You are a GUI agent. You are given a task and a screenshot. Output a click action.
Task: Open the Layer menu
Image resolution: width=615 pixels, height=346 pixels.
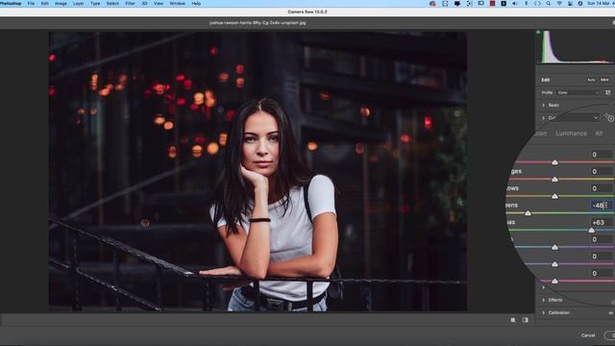[79, 4]
